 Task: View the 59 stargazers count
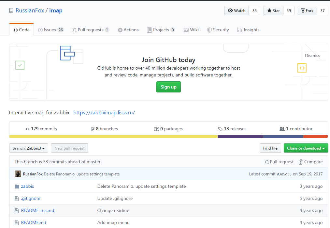click(289, 10)
